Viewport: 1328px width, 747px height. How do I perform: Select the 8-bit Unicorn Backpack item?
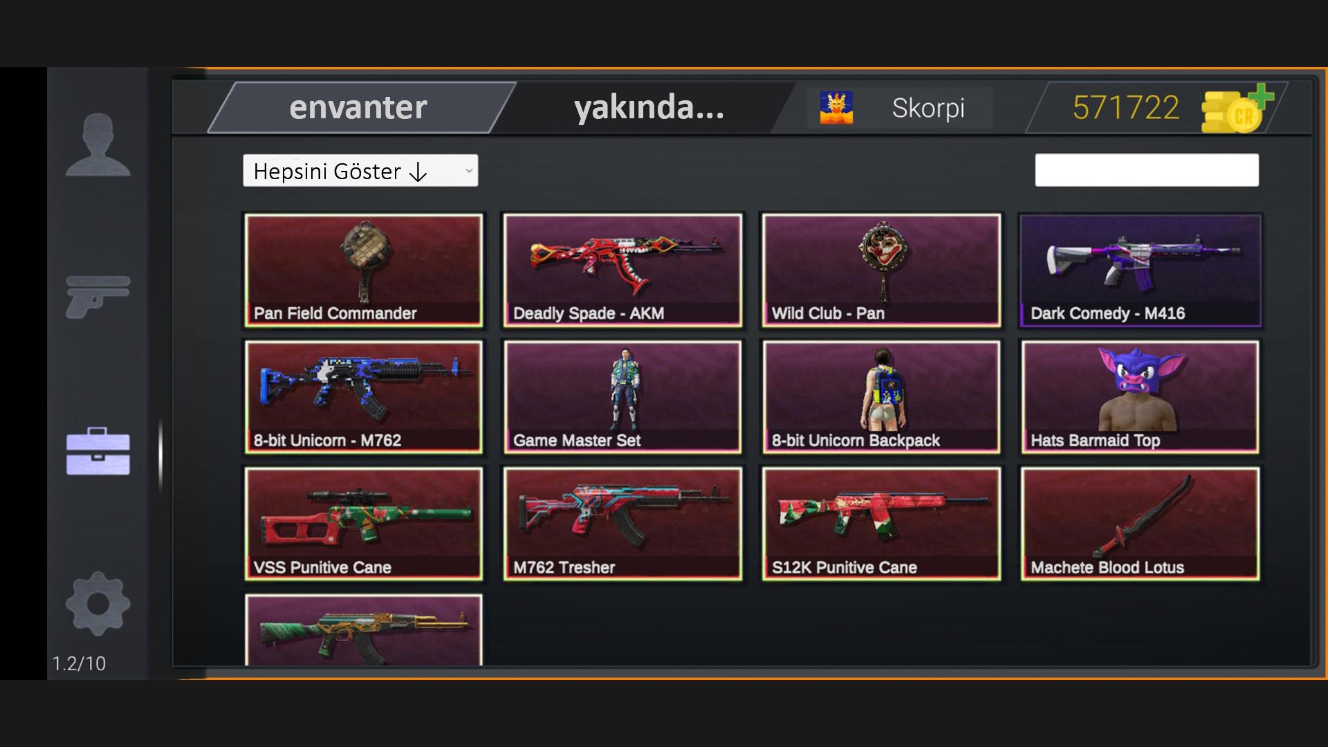pos(881,397)
